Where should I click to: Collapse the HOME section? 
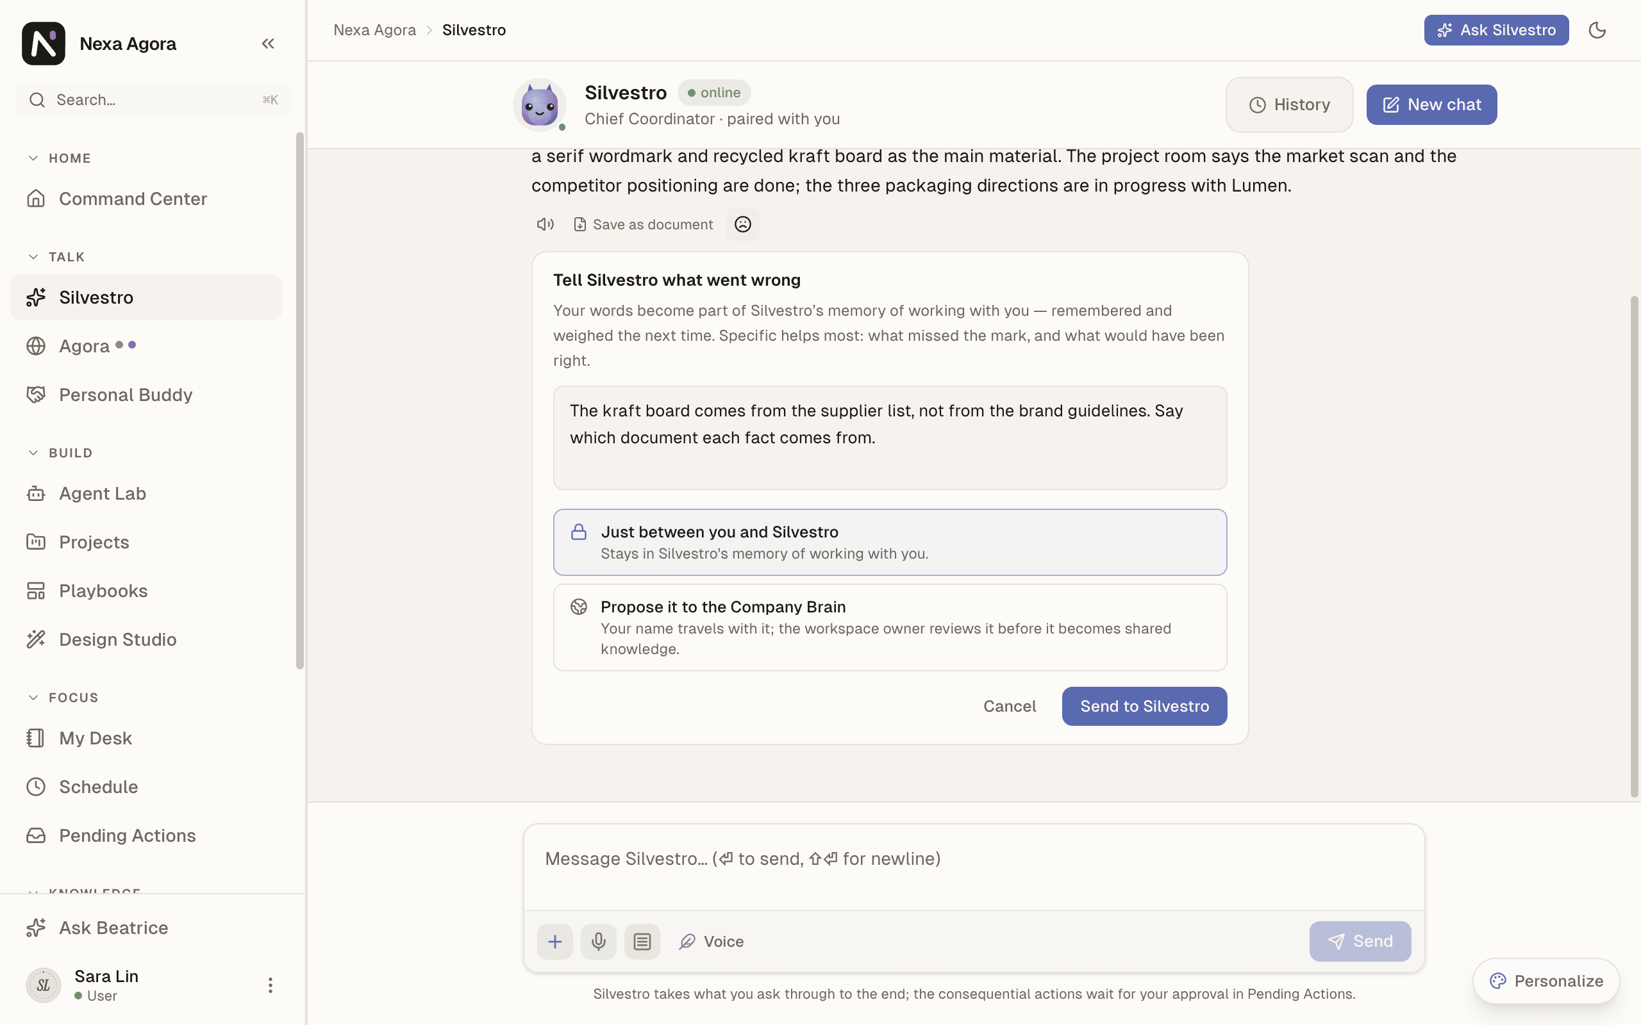(60, 158)
